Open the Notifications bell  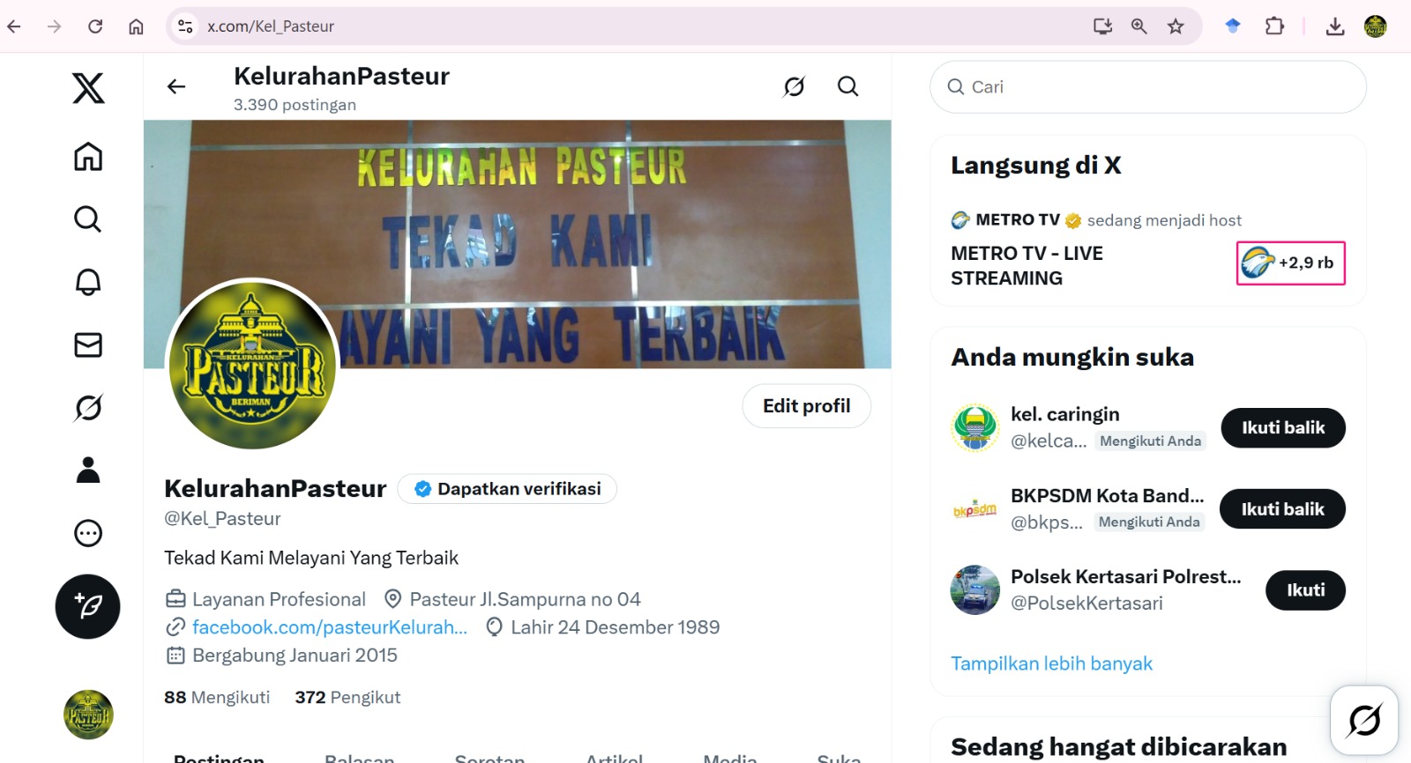pyautogui.click(x=88, y=282)
